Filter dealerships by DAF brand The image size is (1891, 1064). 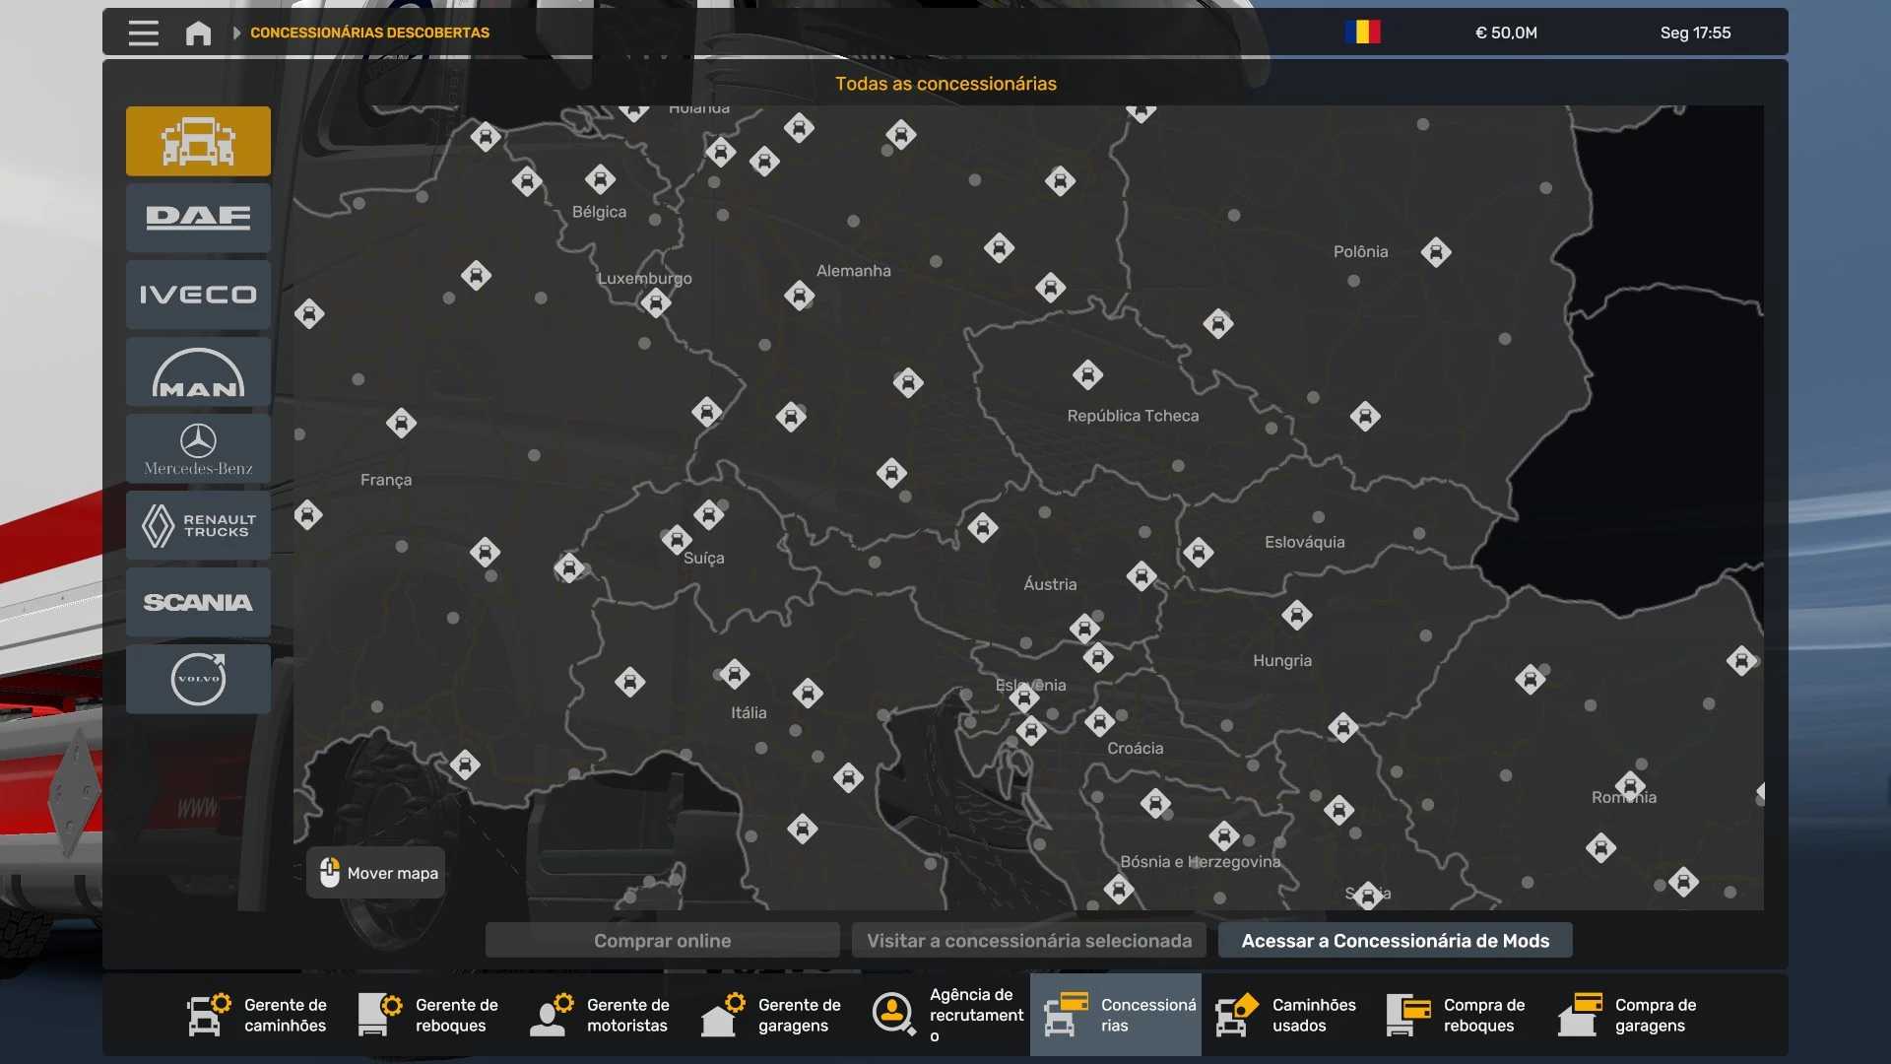click(x=198, y=218)
